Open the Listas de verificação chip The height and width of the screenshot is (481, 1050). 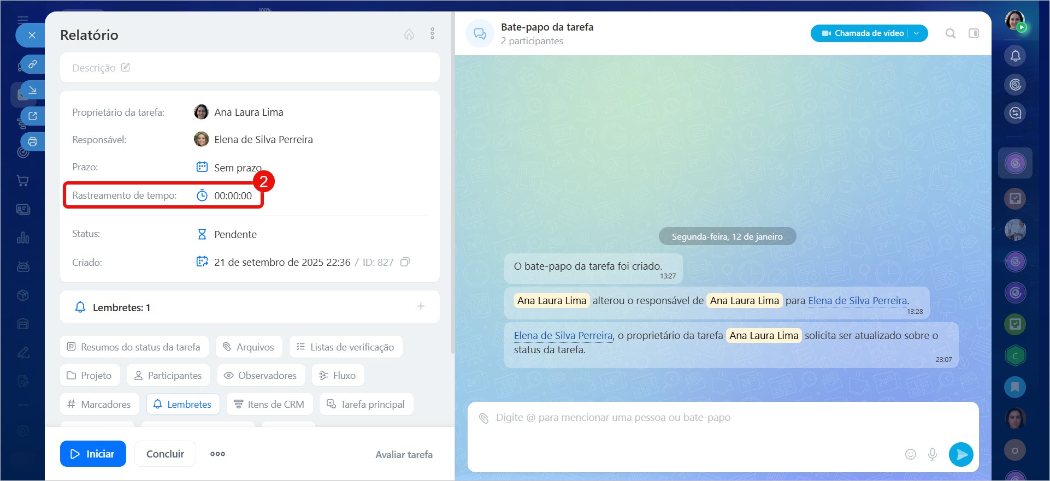346,347
